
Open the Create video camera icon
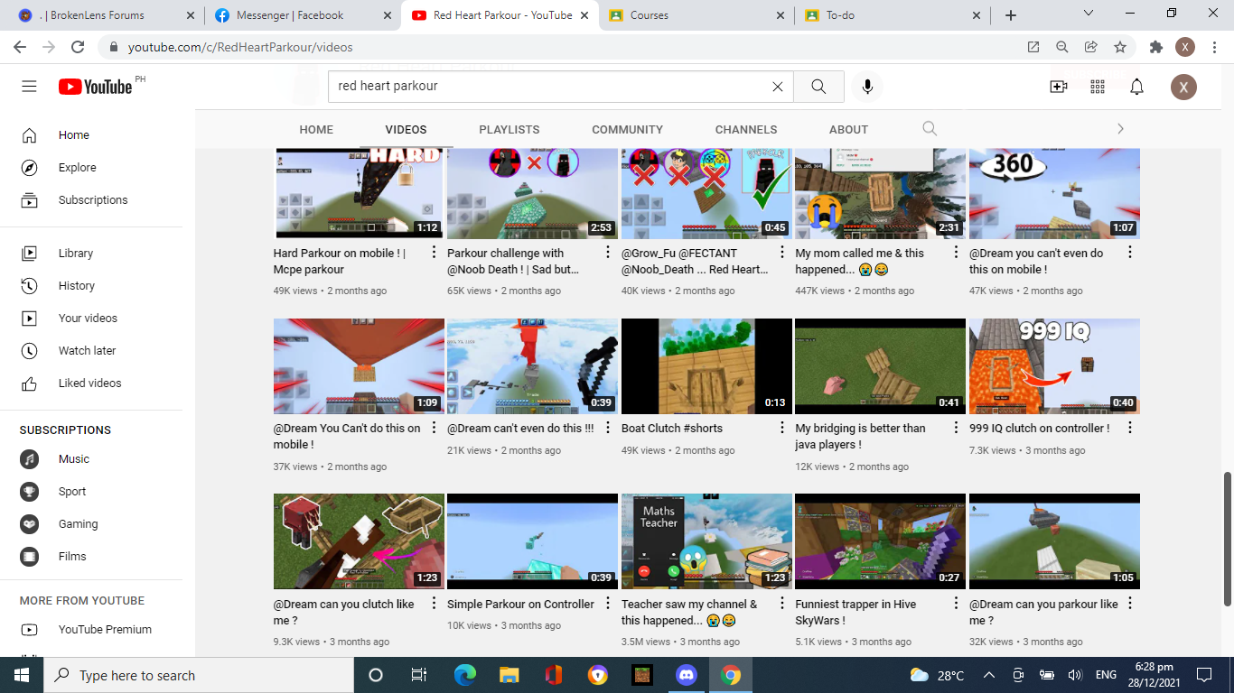tap(1059, 87)
